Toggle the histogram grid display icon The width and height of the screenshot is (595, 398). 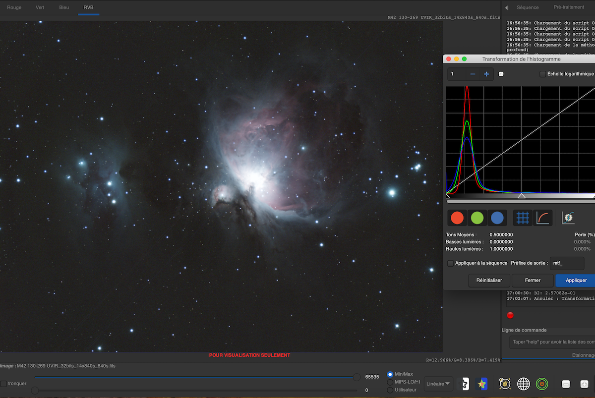coord(522,218)
